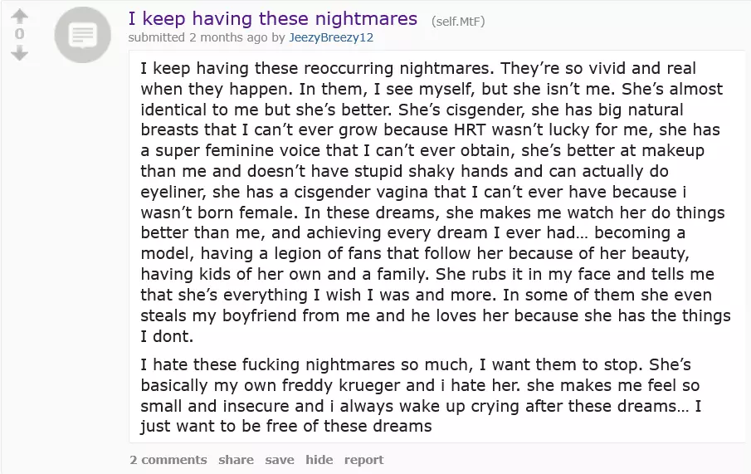The image size is (751, 474).
Task: Hide this post
Action: click(319, 459)
